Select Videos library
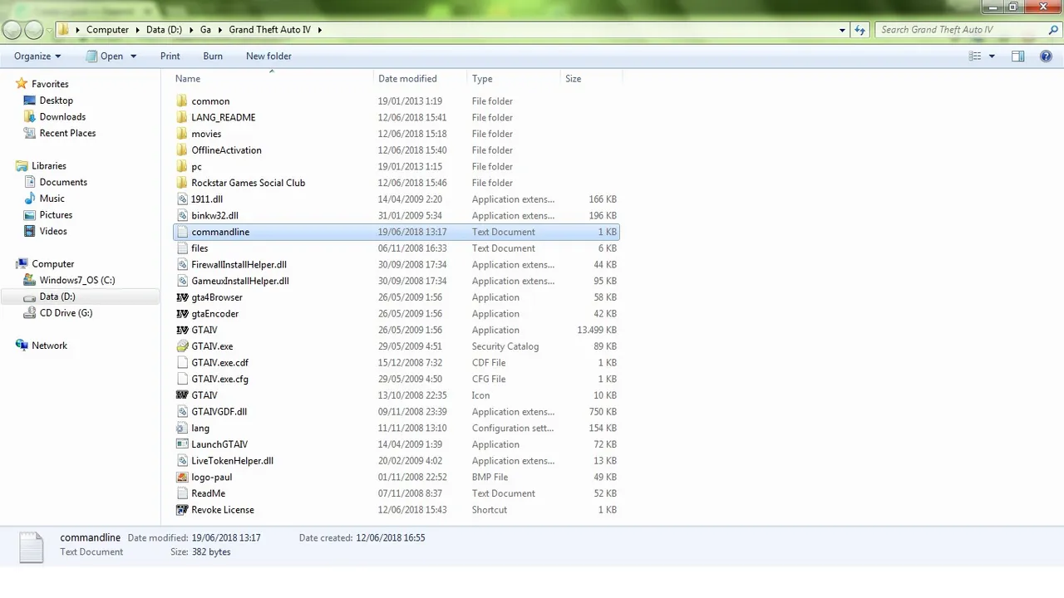Screen dimensions: 1064x598 (53, 231)
